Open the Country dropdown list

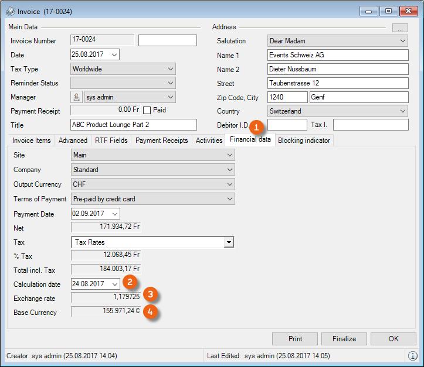coord(402,111)
